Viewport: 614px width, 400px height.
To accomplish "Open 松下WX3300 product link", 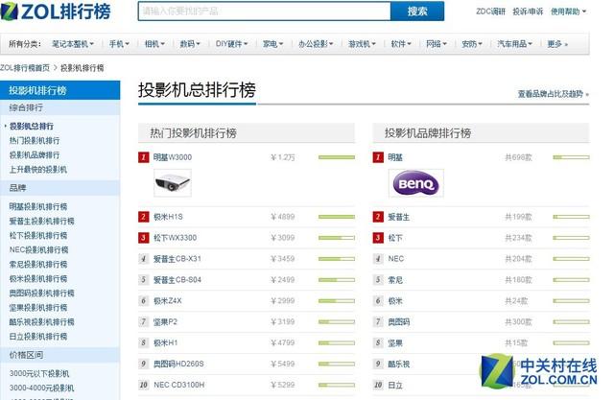I will click(x=175, y=238).
